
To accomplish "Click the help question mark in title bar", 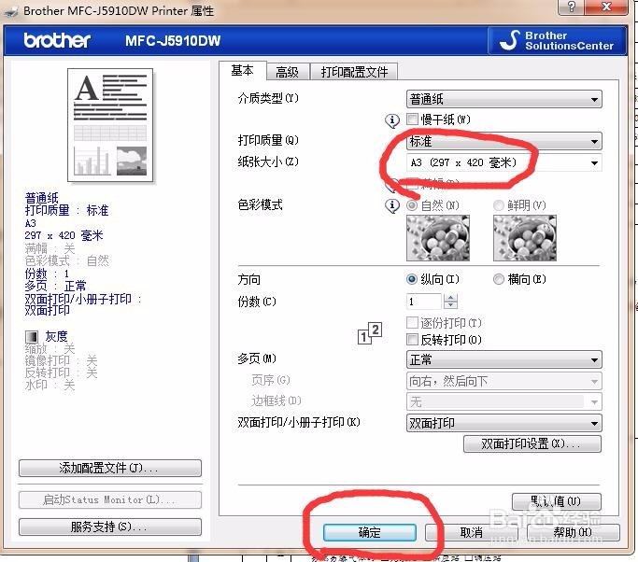I will [572, 7].
